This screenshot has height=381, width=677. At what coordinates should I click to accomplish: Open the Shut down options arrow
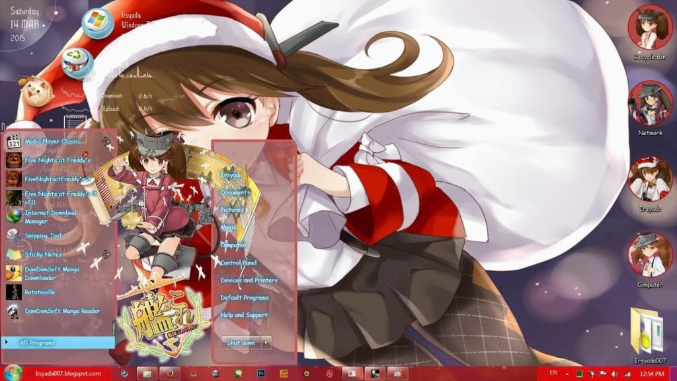[267, 343]
